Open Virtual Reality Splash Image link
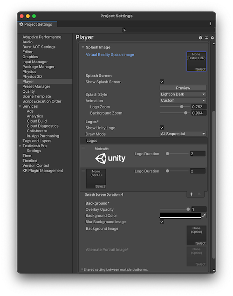The image size is (233, 296). click(110, 55)
